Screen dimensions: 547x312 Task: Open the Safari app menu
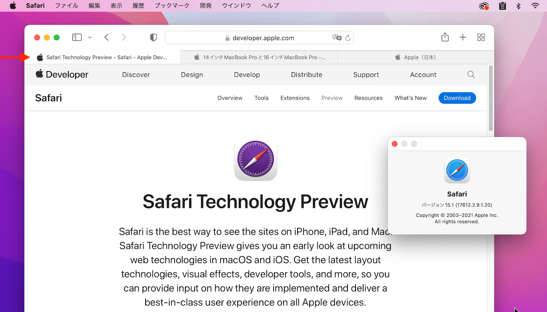(35, 6)
